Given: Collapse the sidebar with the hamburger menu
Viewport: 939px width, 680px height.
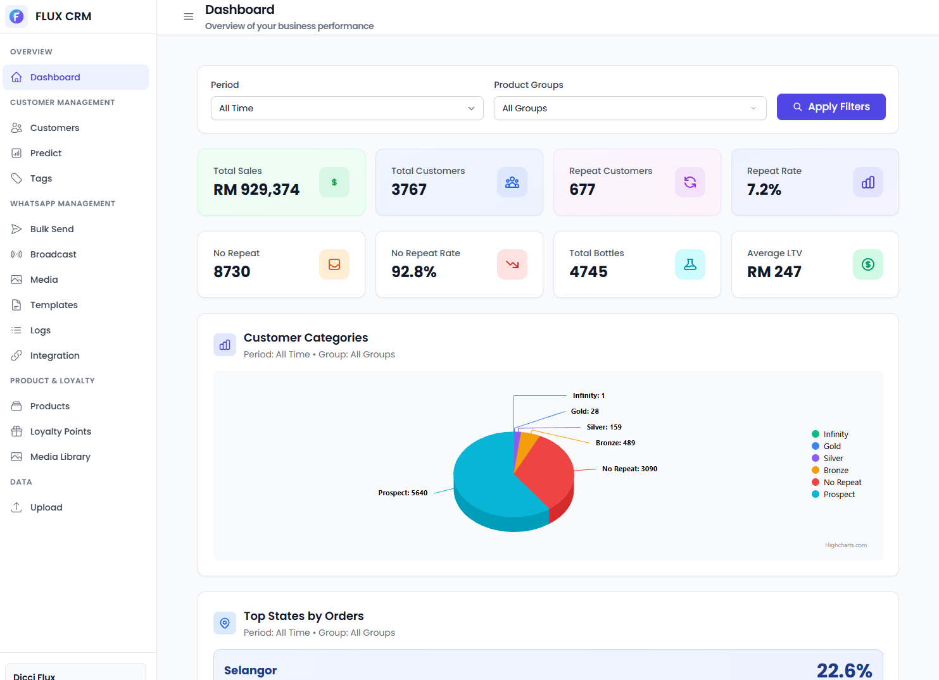Looking at the screenshot, I should pyautogui.click(x=189, y=16).
